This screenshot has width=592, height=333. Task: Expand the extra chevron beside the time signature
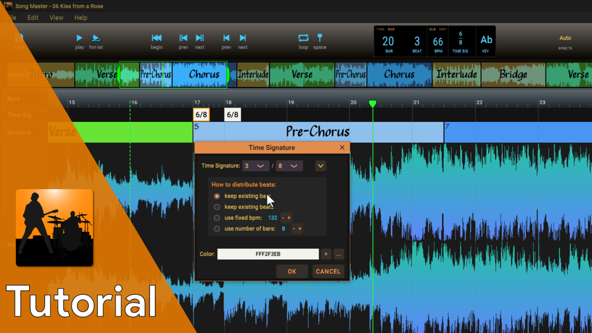[320, 166]
